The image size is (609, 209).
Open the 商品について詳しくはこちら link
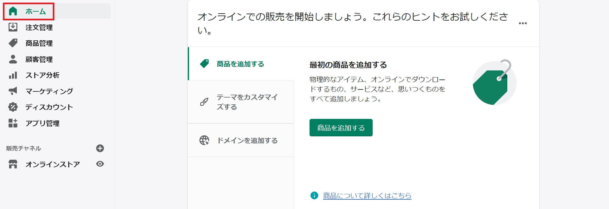click(x=367, y=195)
